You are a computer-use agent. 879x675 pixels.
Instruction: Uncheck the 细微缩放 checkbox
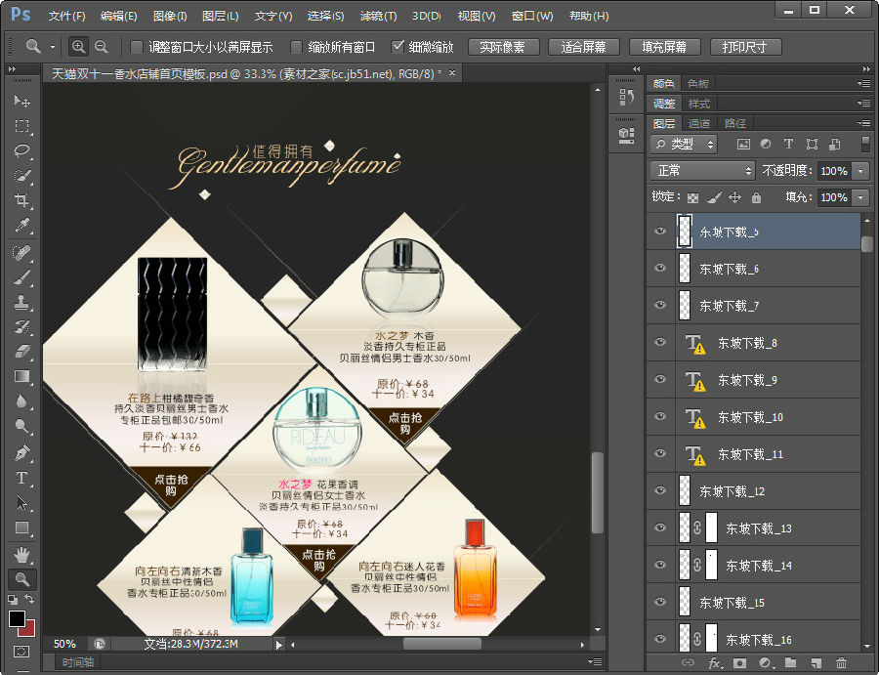398,47
